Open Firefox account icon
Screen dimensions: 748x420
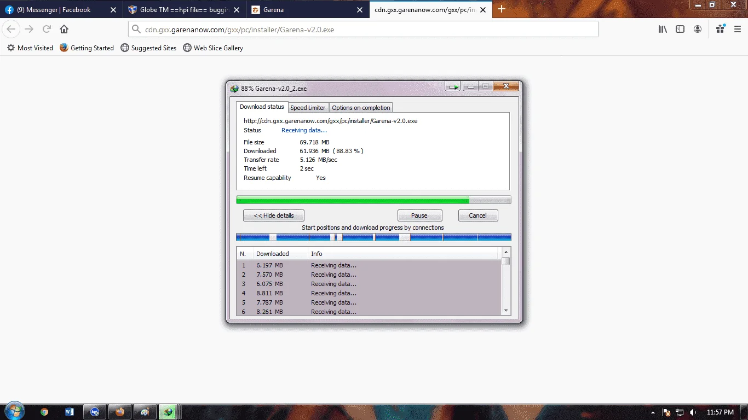[x=698, y=30]
